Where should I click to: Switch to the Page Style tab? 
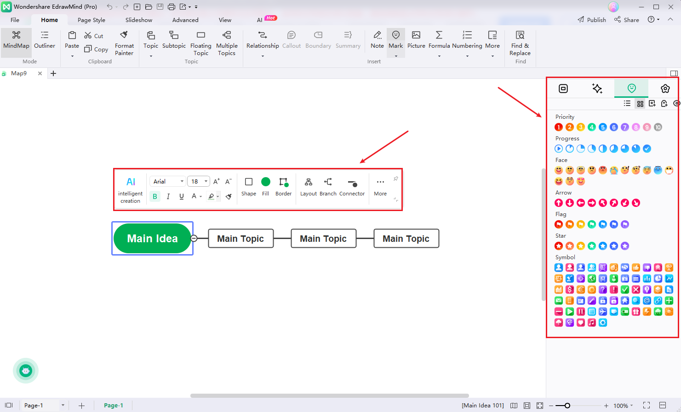pyautogui.click(x=92, y=20)
